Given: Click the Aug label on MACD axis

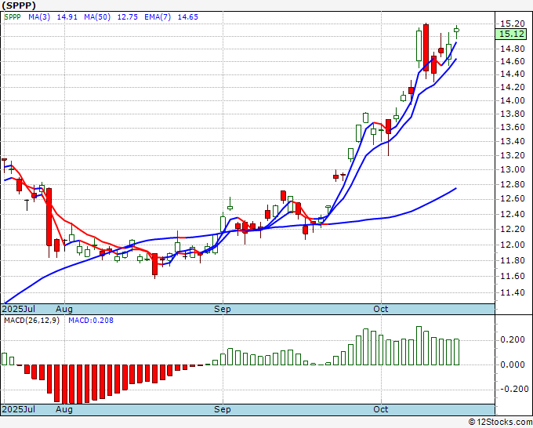Looking at the screenshot, I should click(64, 409).
